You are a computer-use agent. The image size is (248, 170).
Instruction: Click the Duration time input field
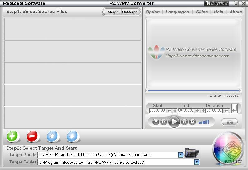click(x=214, y=111)
